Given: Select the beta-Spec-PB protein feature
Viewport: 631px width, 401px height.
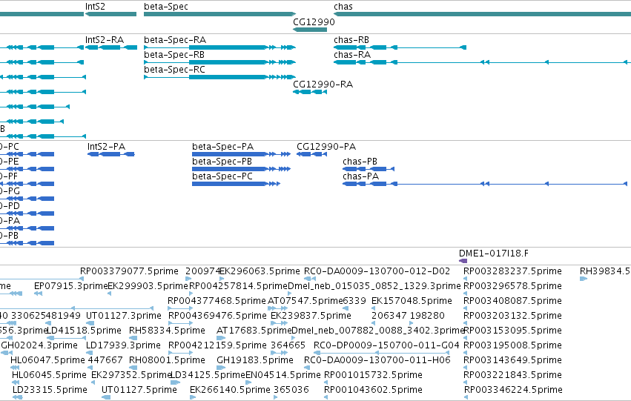Looking at the screenshot, I should click(241, 169).
